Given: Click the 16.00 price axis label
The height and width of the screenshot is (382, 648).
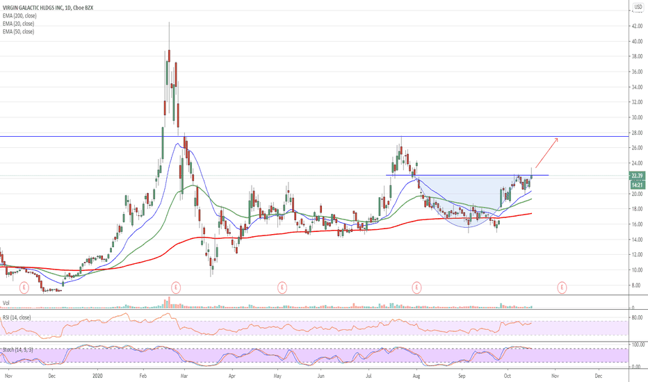Looking at the screenshot, I should tap(637, 224).
